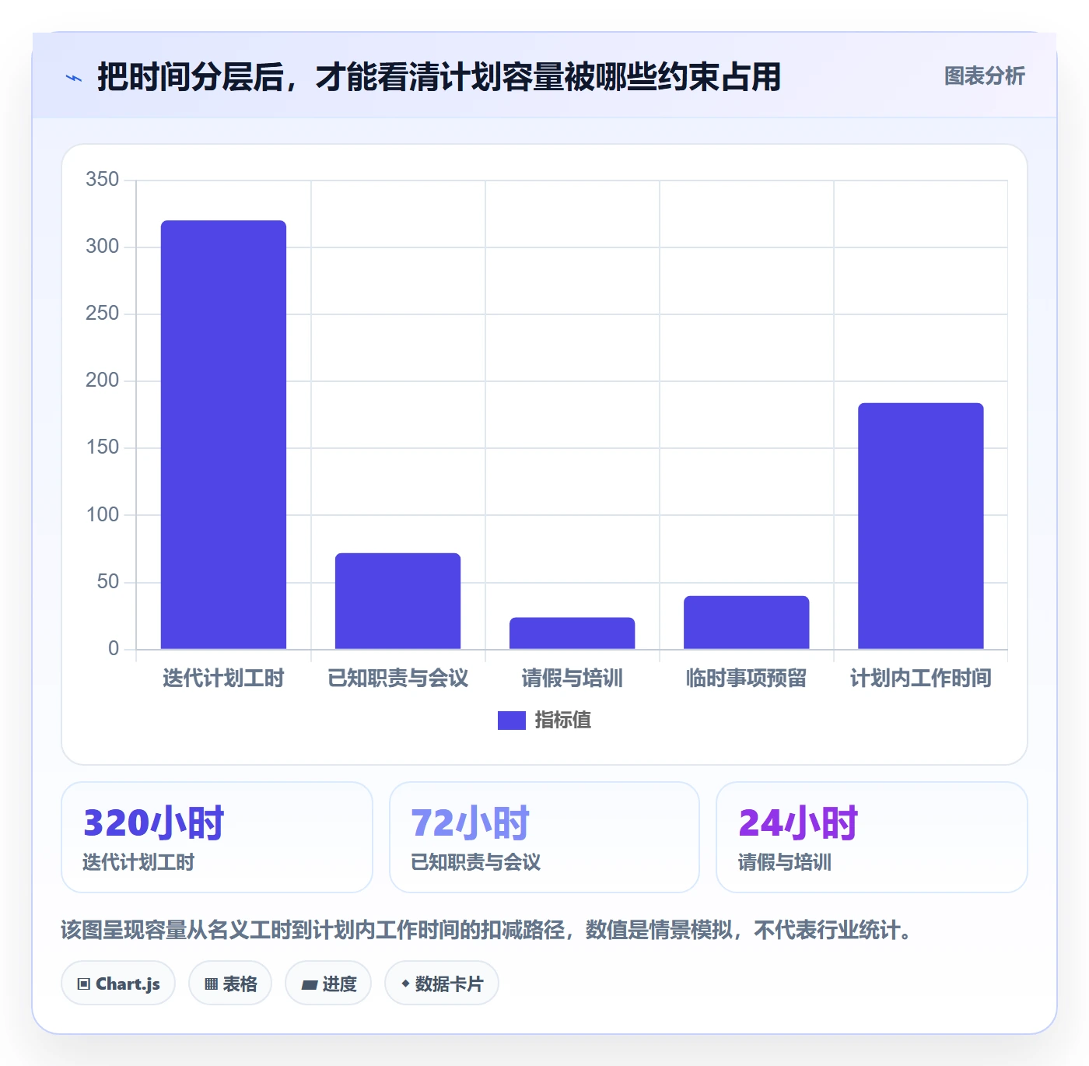Click the y-axis value 0
This screenshot has width=1089, height=1066.
(114, 649)
